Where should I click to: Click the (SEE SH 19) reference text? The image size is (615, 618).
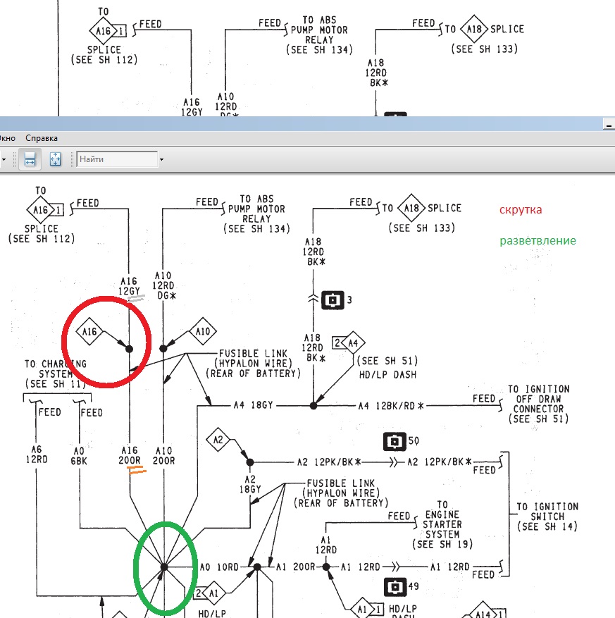tap(442, 544)
